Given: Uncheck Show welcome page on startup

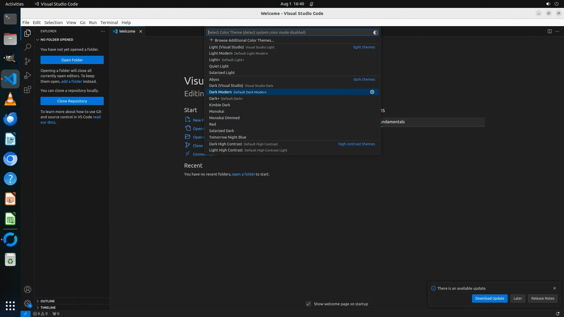Looking at the screenshot, I should (308, 304).
